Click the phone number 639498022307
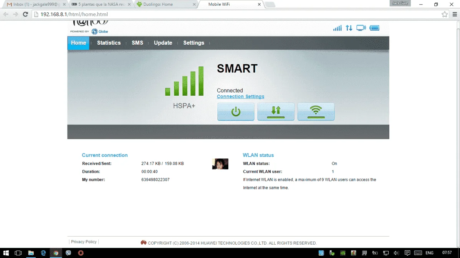460x258 pixels. coord(156,180)
